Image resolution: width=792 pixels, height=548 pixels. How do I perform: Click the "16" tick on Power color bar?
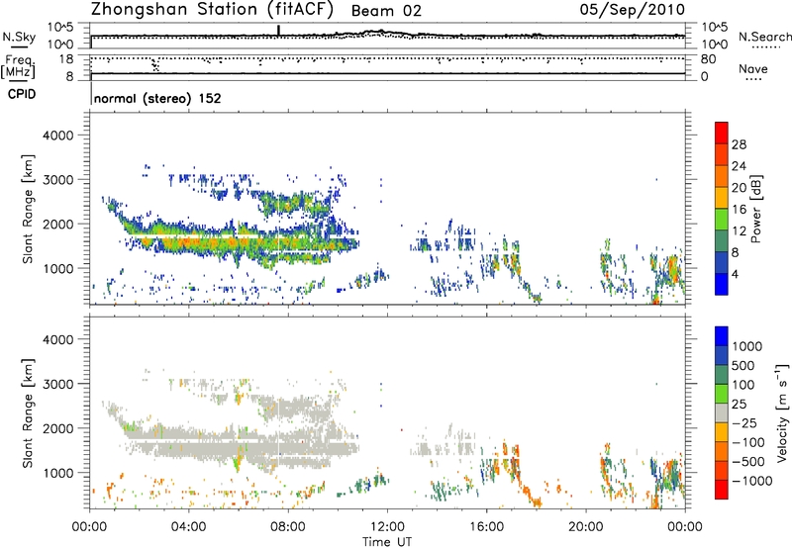(739, 210)
